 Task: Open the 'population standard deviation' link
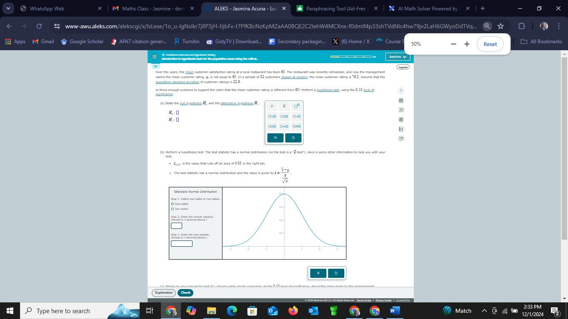[178, 82]
